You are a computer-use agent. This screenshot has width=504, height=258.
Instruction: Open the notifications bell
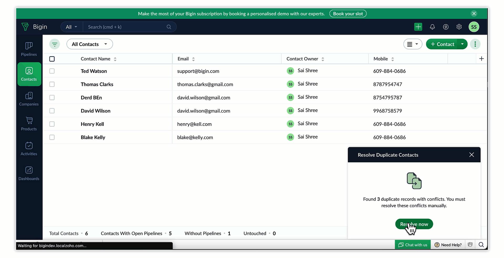[432, 27]
